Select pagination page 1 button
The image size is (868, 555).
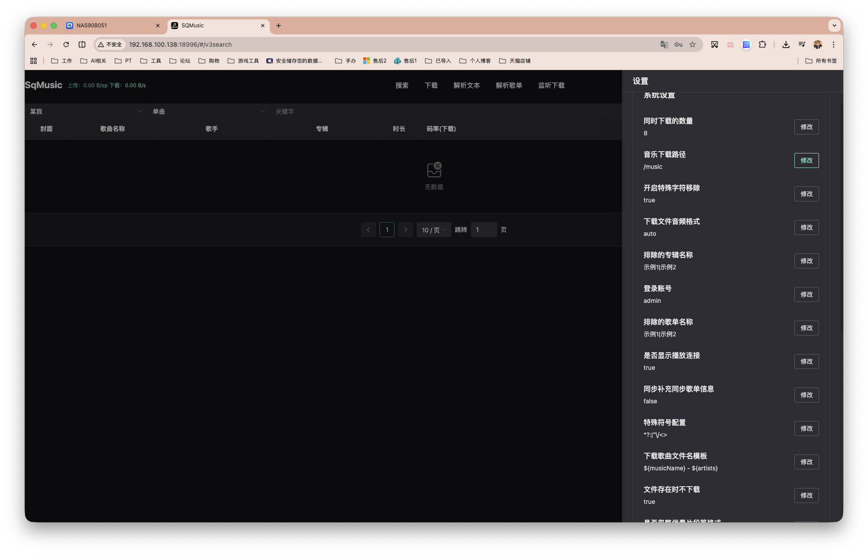tap(387, 230)
